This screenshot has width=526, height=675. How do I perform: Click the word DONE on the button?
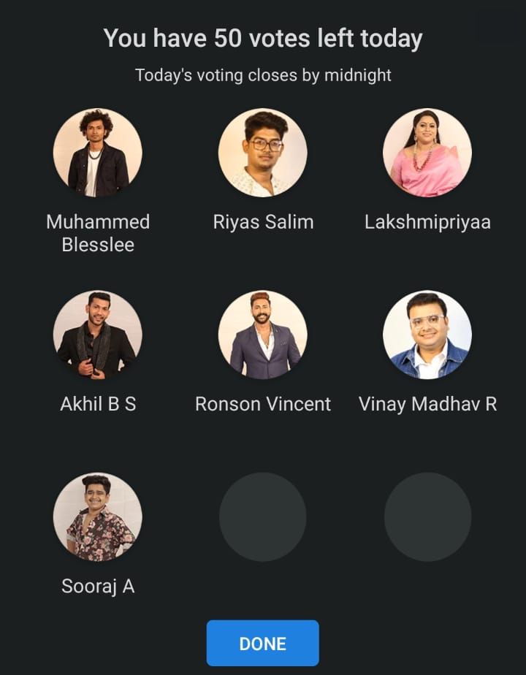(x=262, y=644)
